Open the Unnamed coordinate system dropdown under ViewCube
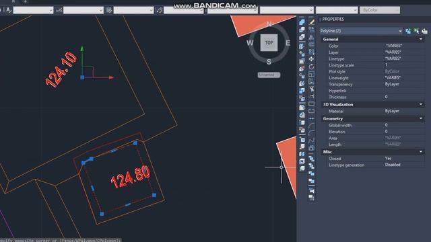The height and width of the screenshot is (242, 431). point(269,75)
